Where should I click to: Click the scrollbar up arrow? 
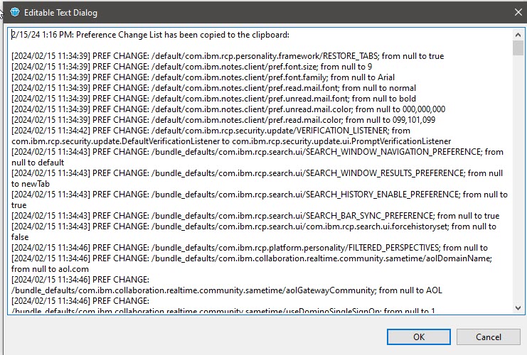518,35
